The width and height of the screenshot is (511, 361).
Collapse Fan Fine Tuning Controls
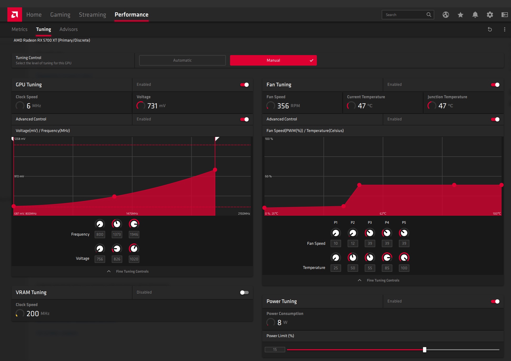(x=379, y=280)
